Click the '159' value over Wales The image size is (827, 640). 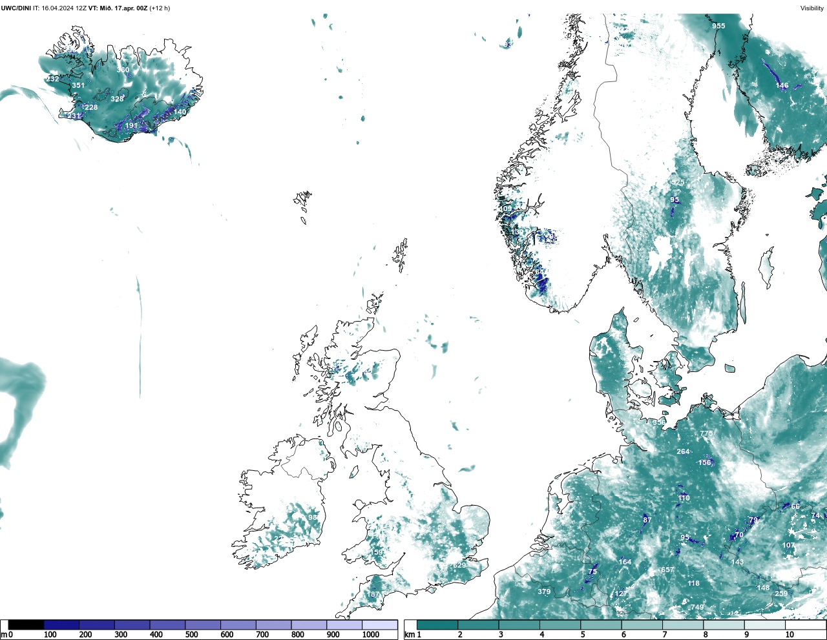point(376,553)
